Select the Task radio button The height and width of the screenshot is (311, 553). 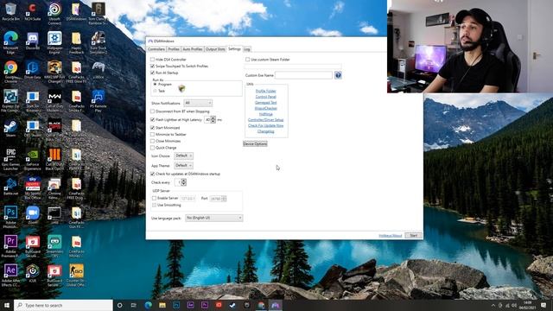[x=155, y=91]
